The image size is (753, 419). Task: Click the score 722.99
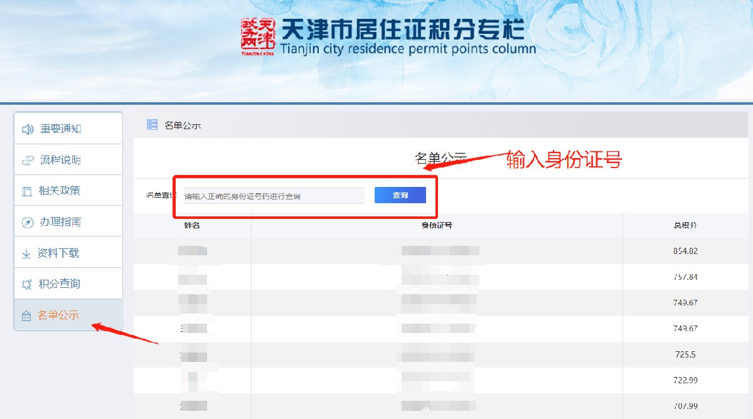point(685,380)
